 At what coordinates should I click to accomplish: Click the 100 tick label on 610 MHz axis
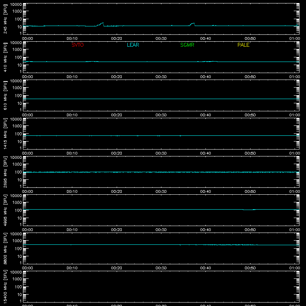[x=18, y=96]
